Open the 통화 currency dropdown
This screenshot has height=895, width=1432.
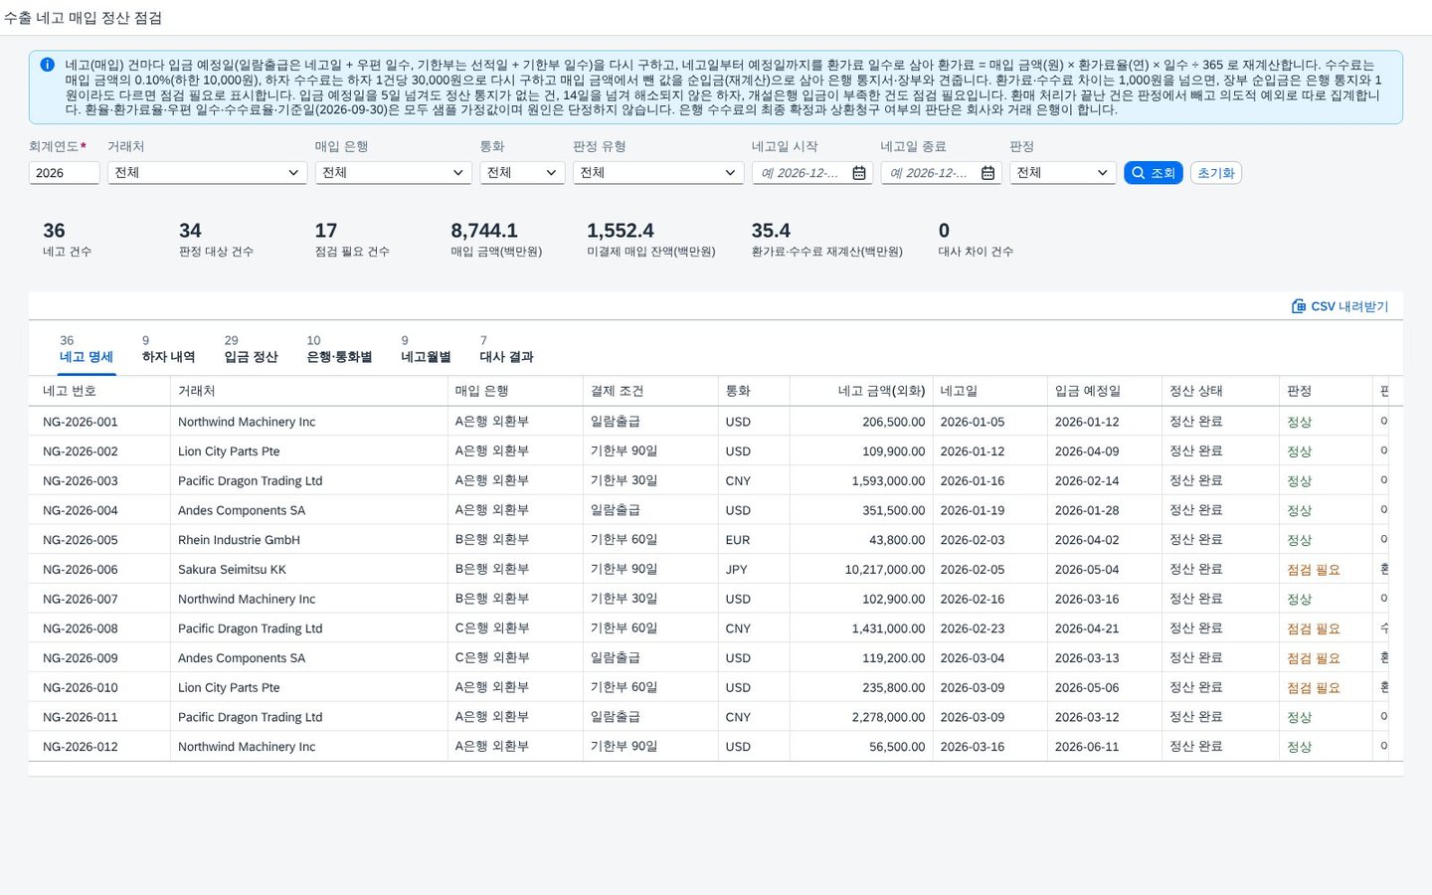click(522, 173)
